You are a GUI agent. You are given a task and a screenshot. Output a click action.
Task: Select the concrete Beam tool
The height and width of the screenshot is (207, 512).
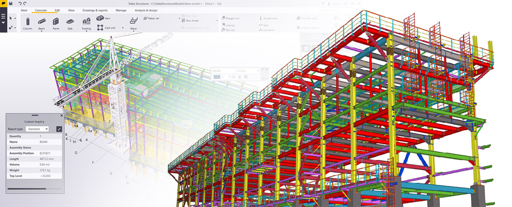pyautogui.click(x=41, y=23)
